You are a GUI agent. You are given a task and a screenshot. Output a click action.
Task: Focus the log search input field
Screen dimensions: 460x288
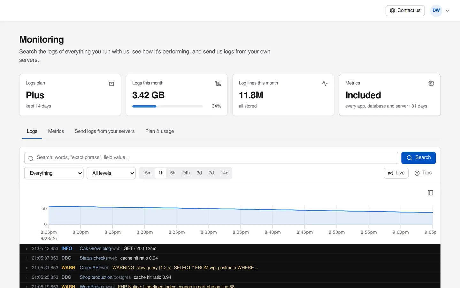point(211,158)
